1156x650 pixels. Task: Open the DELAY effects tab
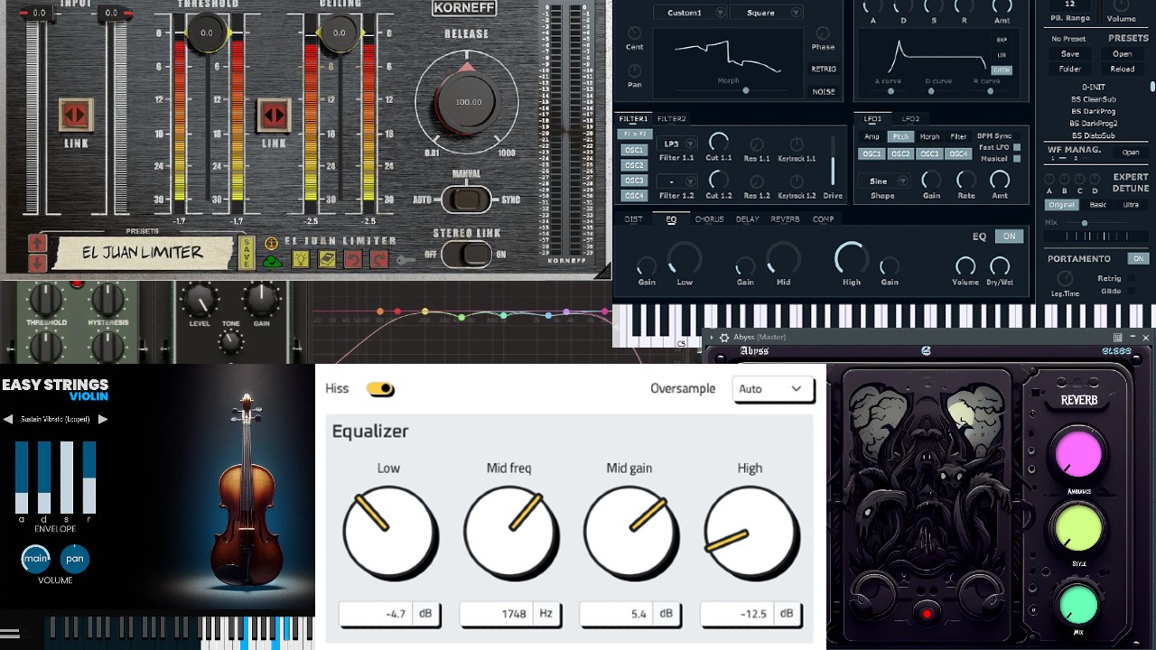click(747, 219)
